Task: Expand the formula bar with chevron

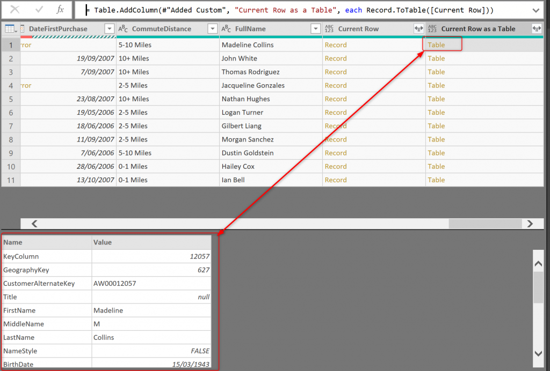Action: click(535, 10)
